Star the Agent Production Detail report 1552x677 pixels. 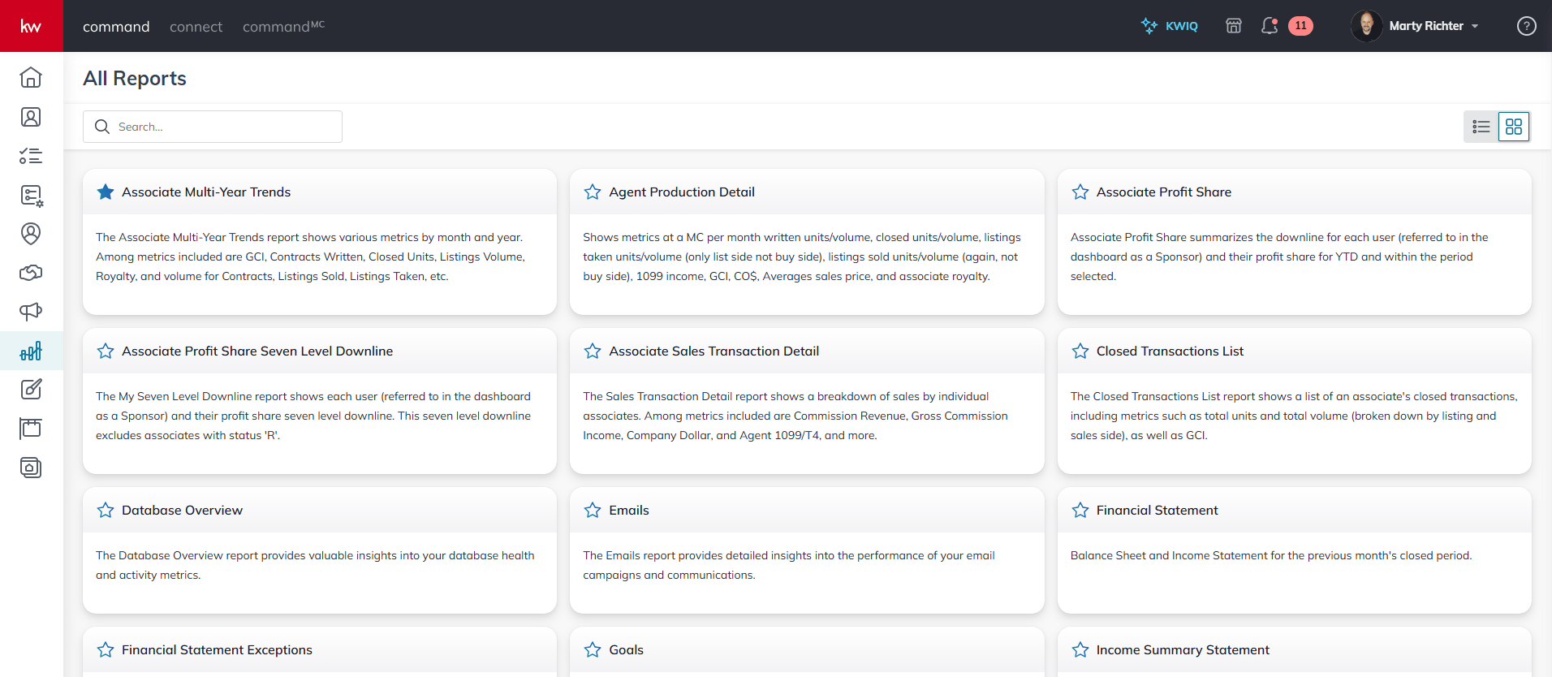593,192
